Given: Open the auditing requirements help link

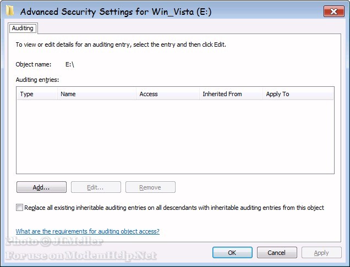Looking at the screenshot, I should coord(87,231).
